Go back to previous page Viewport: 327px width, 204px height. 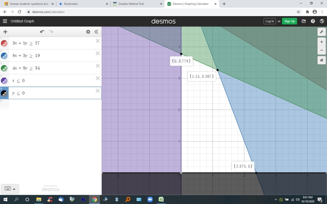click(5, 12)
